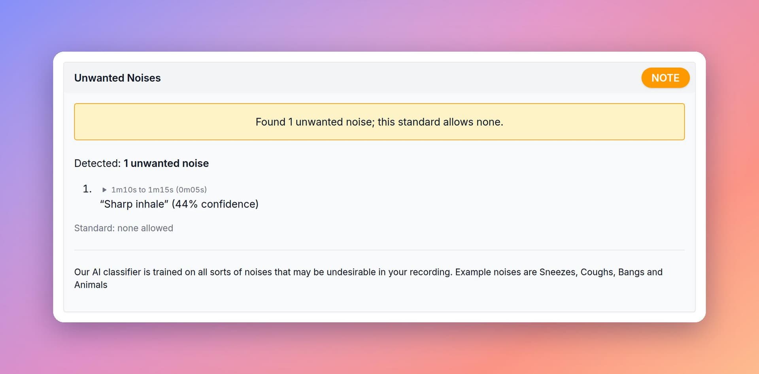Click the "Detected: 1 unwanted noise" text
This screenshot has width=759, height=374.
point(142,164)
